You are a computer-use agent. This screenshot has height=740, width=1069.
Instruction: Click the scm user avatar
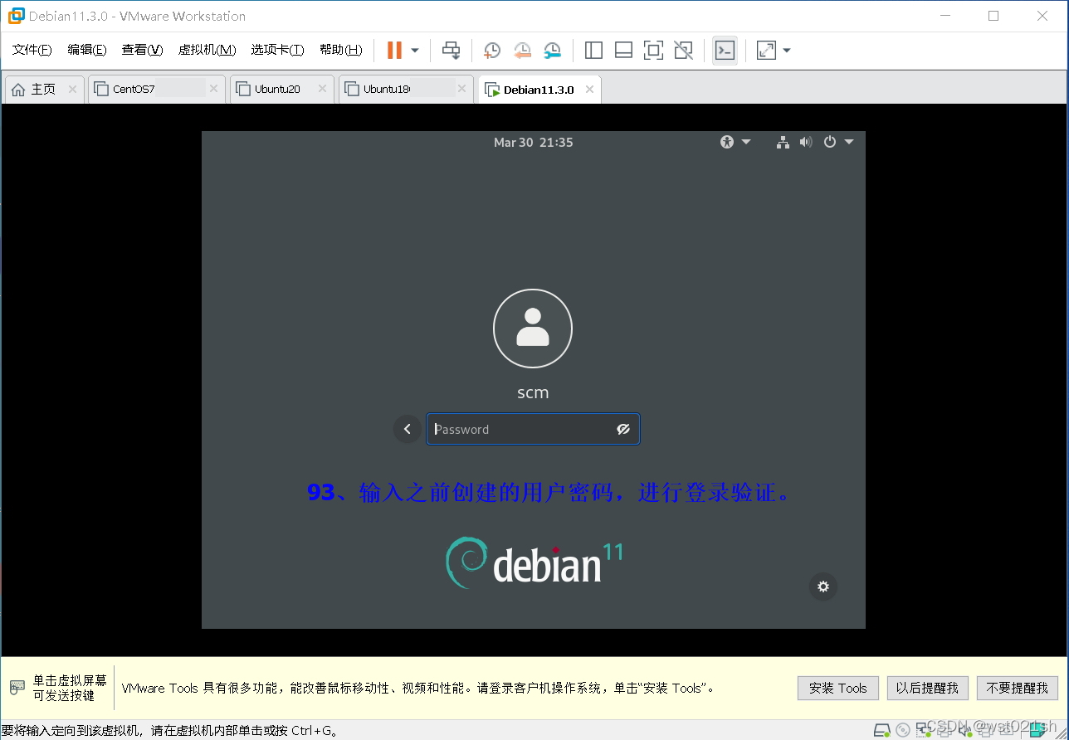point(533,329)
